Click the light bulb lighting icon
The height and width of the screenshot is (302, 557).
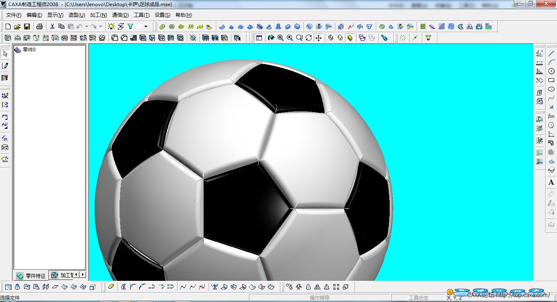tap(111, 26)
